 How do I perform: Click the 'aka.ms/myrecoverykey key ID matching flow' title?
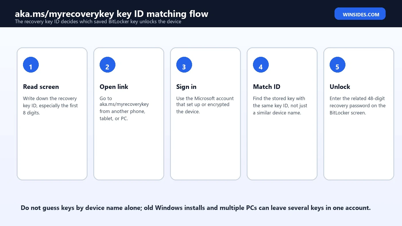coord(111,13)
